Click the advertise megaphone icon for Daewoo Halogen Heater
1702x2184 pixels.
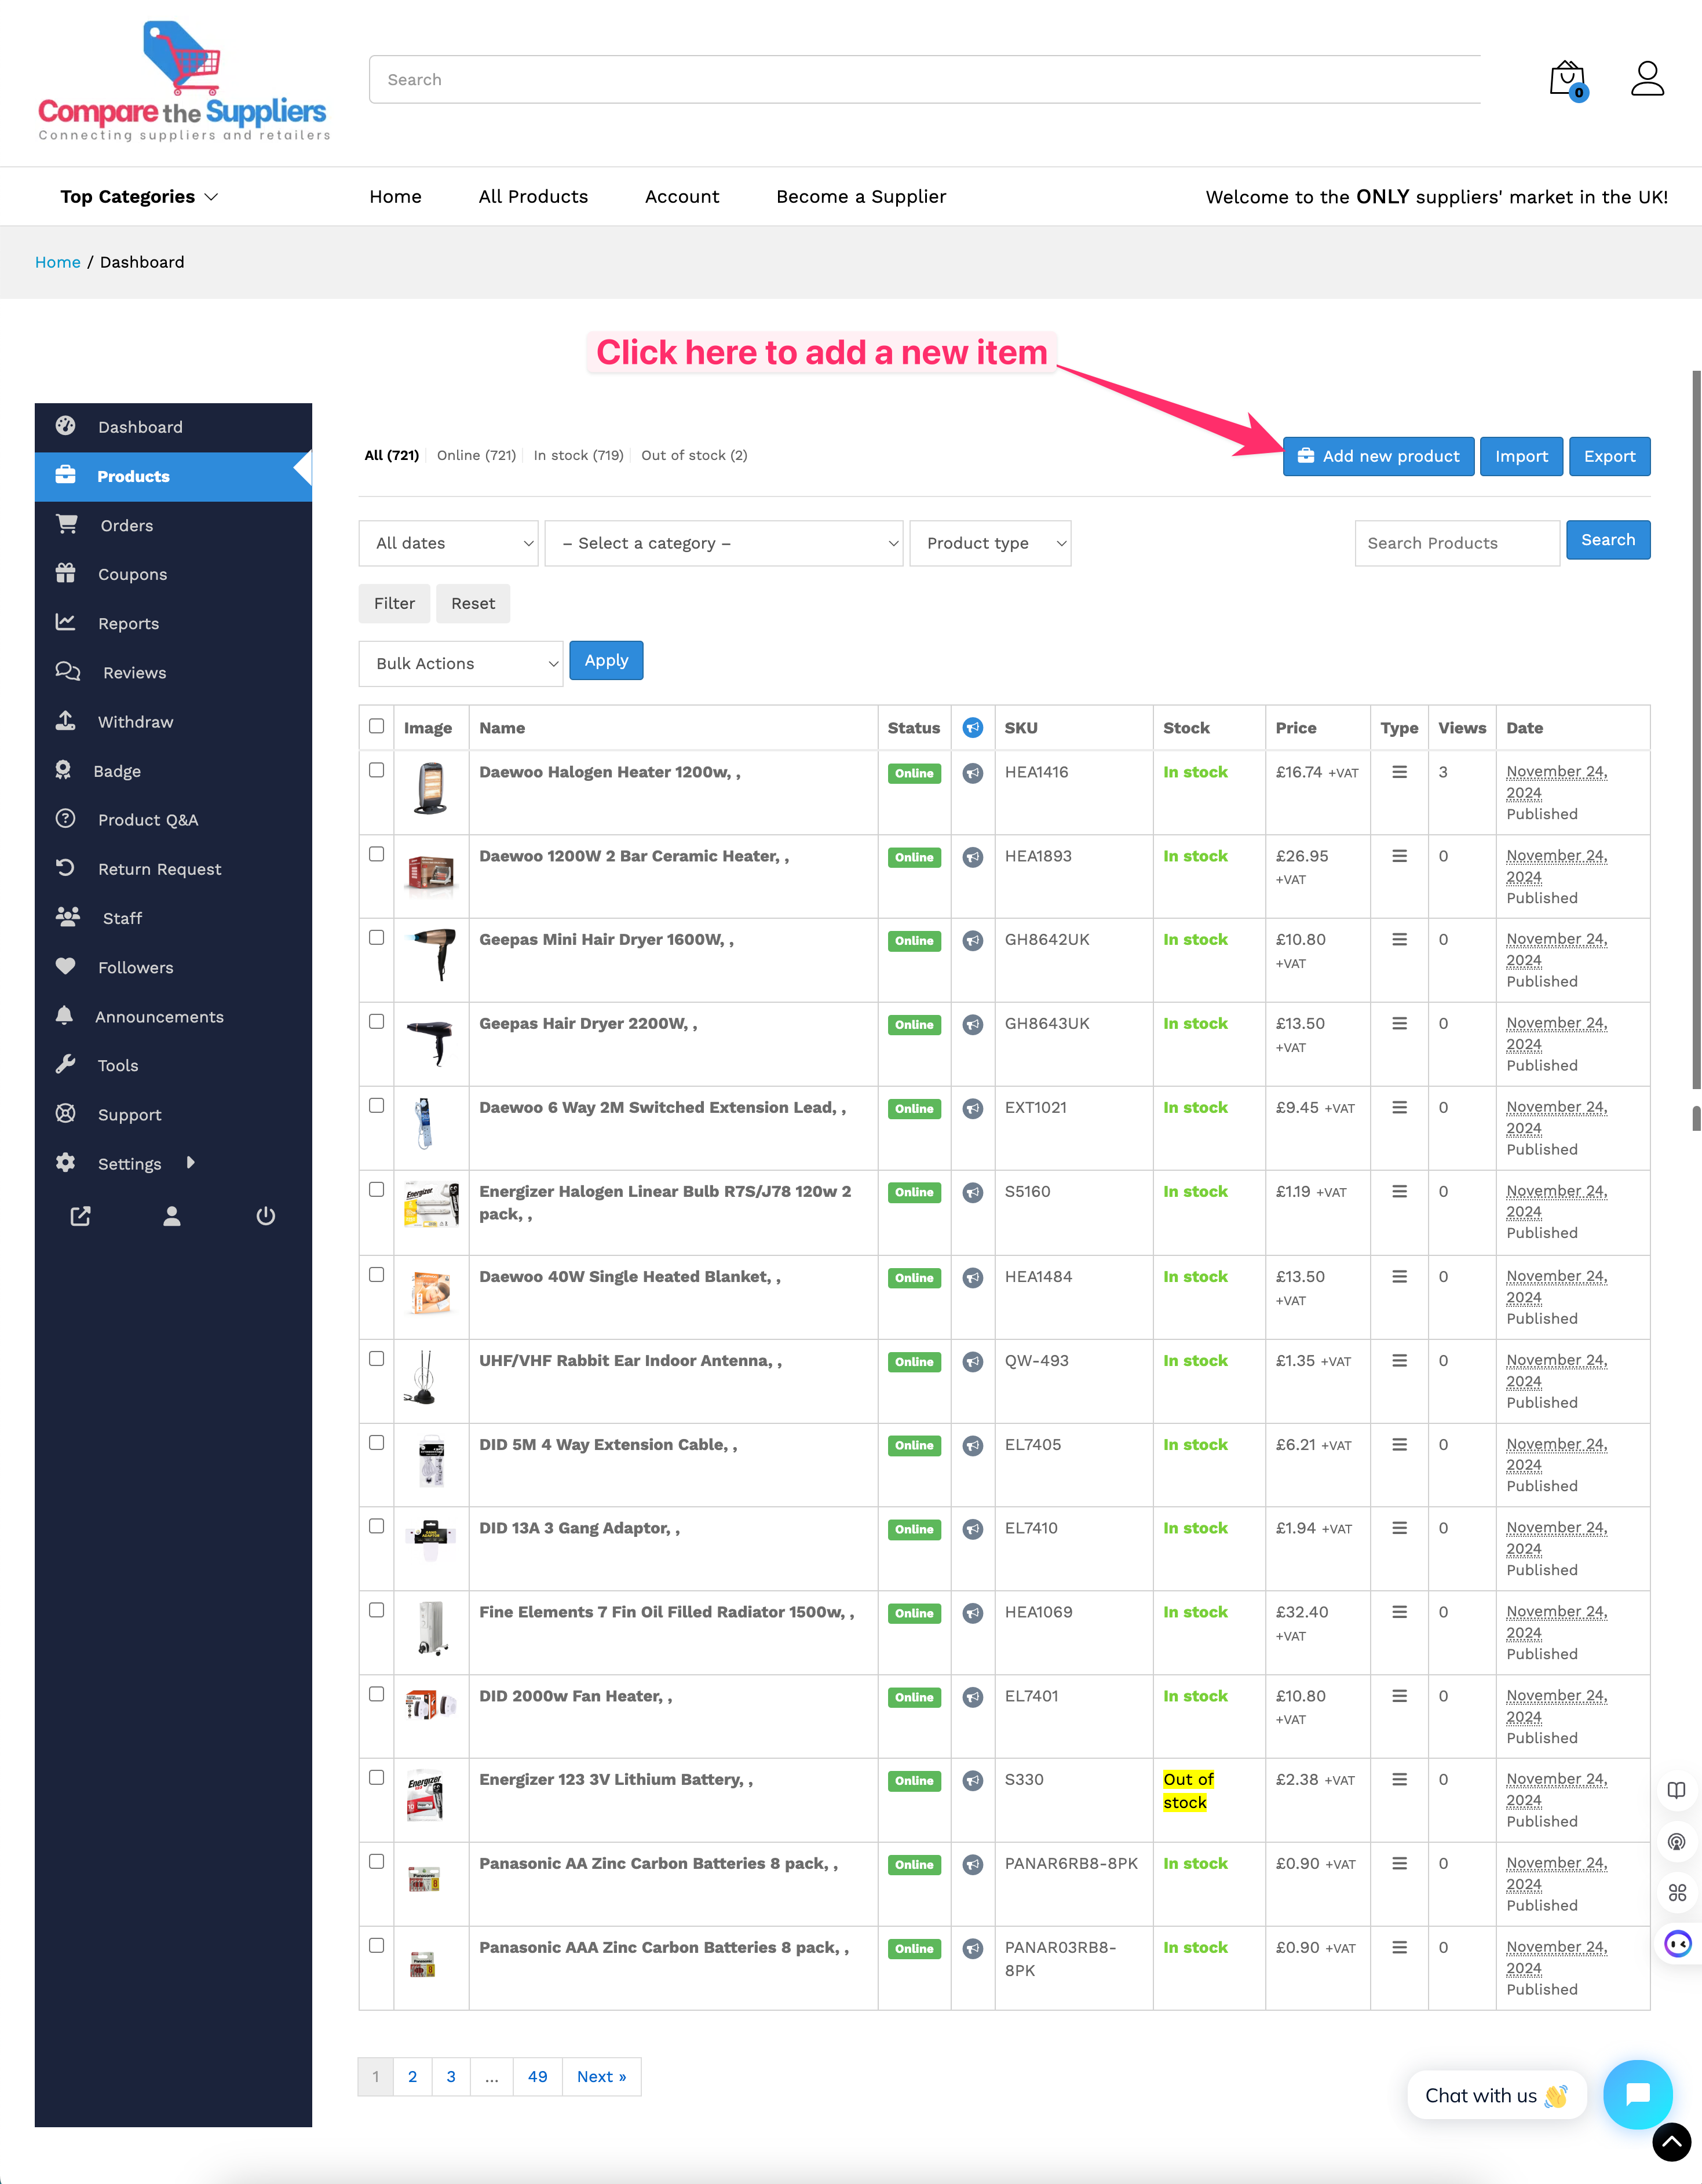pos(972,773)
